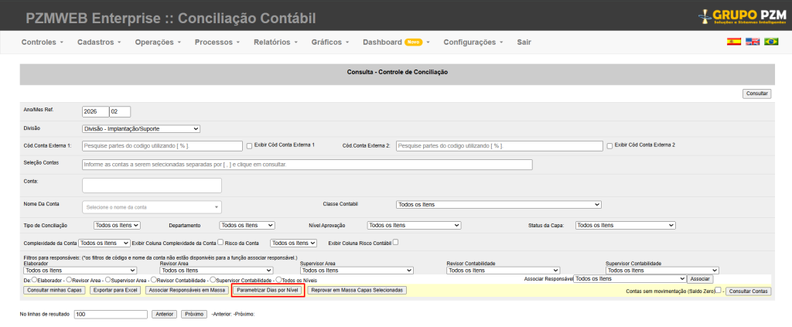Switch language using the Spanish flag
This screenshot has height=327, width=792.
pyautogui.click(x=733, y=42)
